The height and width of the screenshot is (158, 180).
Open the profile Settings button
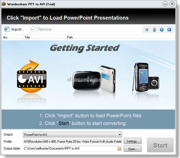coord(133,141)
